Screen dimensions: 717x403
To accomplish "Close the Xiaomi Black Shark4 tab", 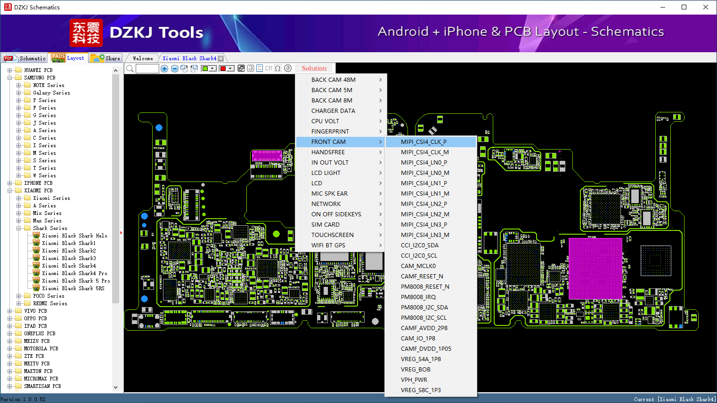I will click(220, 58).
